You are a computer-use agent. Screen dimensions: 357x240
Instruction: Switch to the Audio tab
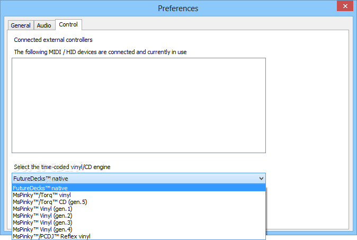pyautogui.click(x=44, y=25)
